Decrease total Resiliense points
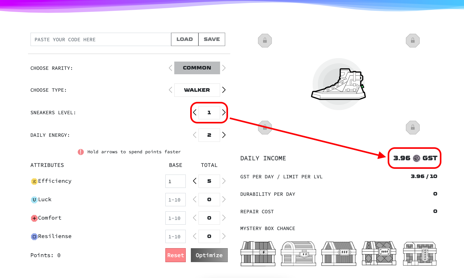 point(195,236)
